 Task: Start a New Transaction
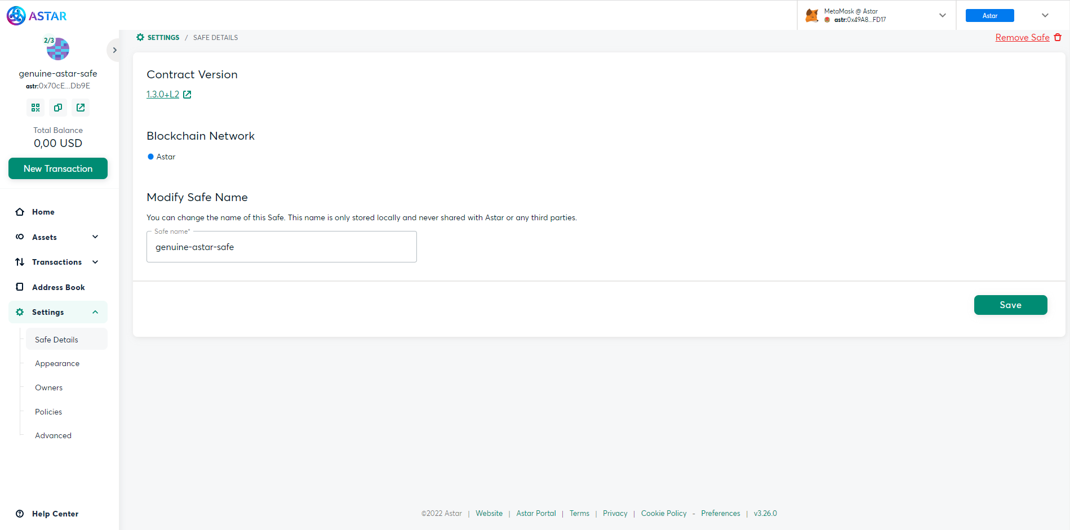pyautogui.click(x=58, y=168)
